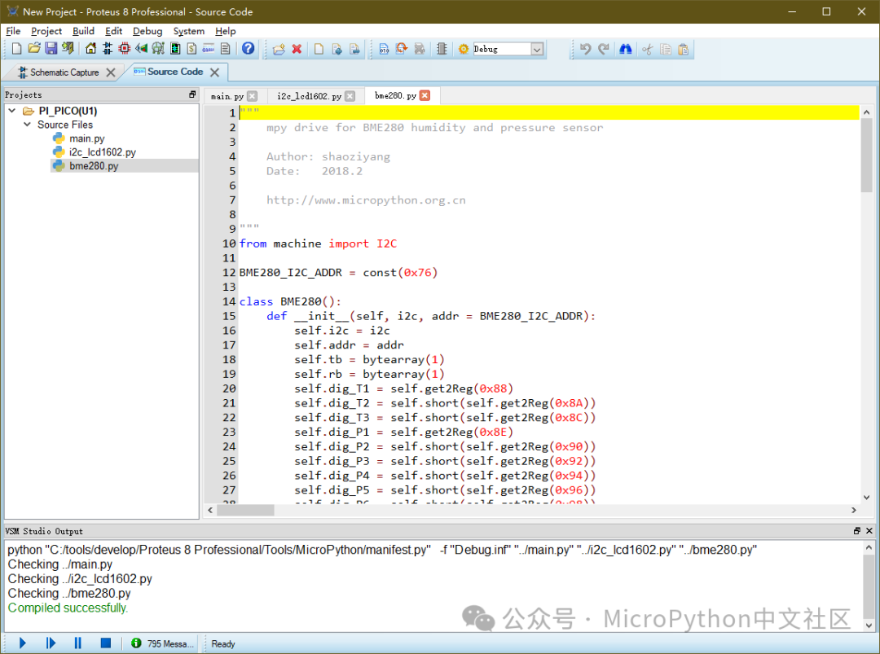
Task: Close the bme280.py editor tab
Action: coord(425,95)
